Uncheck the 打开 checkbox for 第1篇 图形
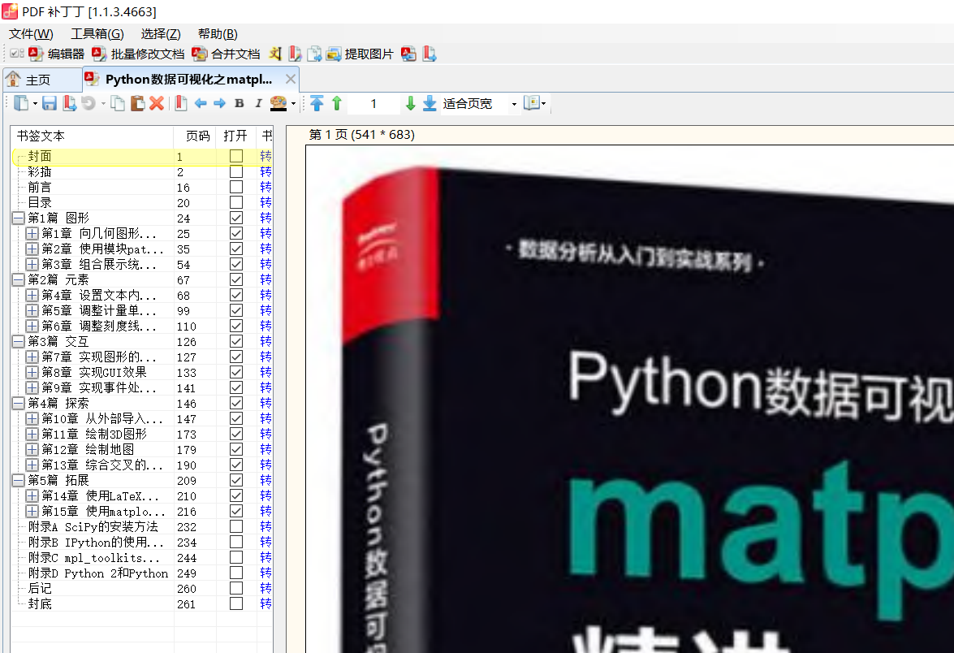Image resolution: width=954 pixels, height=653 pixels. [236, 218]
